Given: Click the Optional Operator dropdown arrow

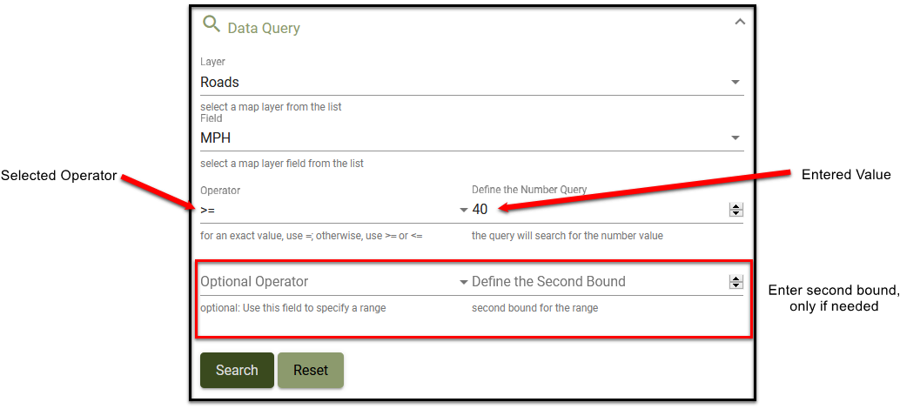Looking at the screenshot, I should [463, 283].
